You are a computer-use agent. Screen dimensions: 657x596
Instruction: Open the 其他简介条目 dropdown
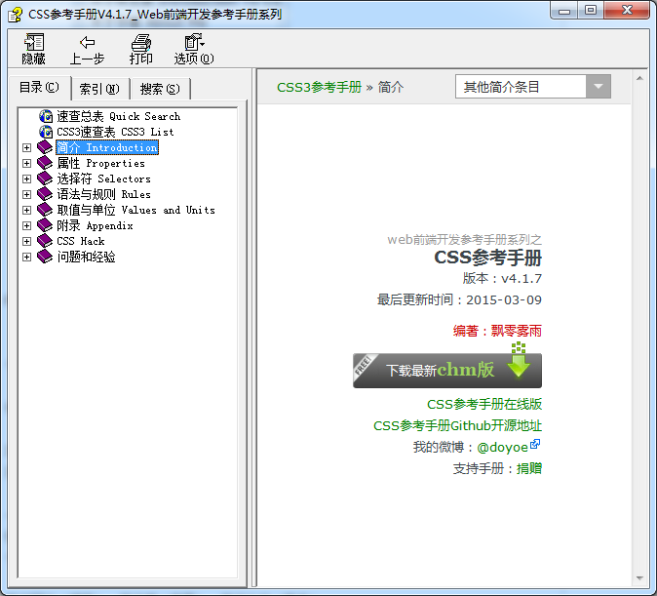point(533,87)
